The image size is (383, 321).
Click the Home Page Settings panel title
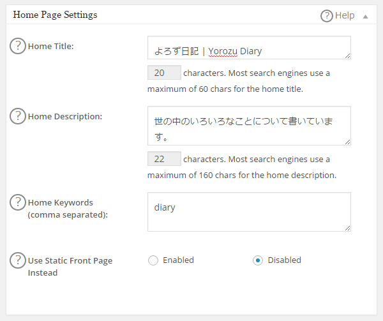point(55,15)
